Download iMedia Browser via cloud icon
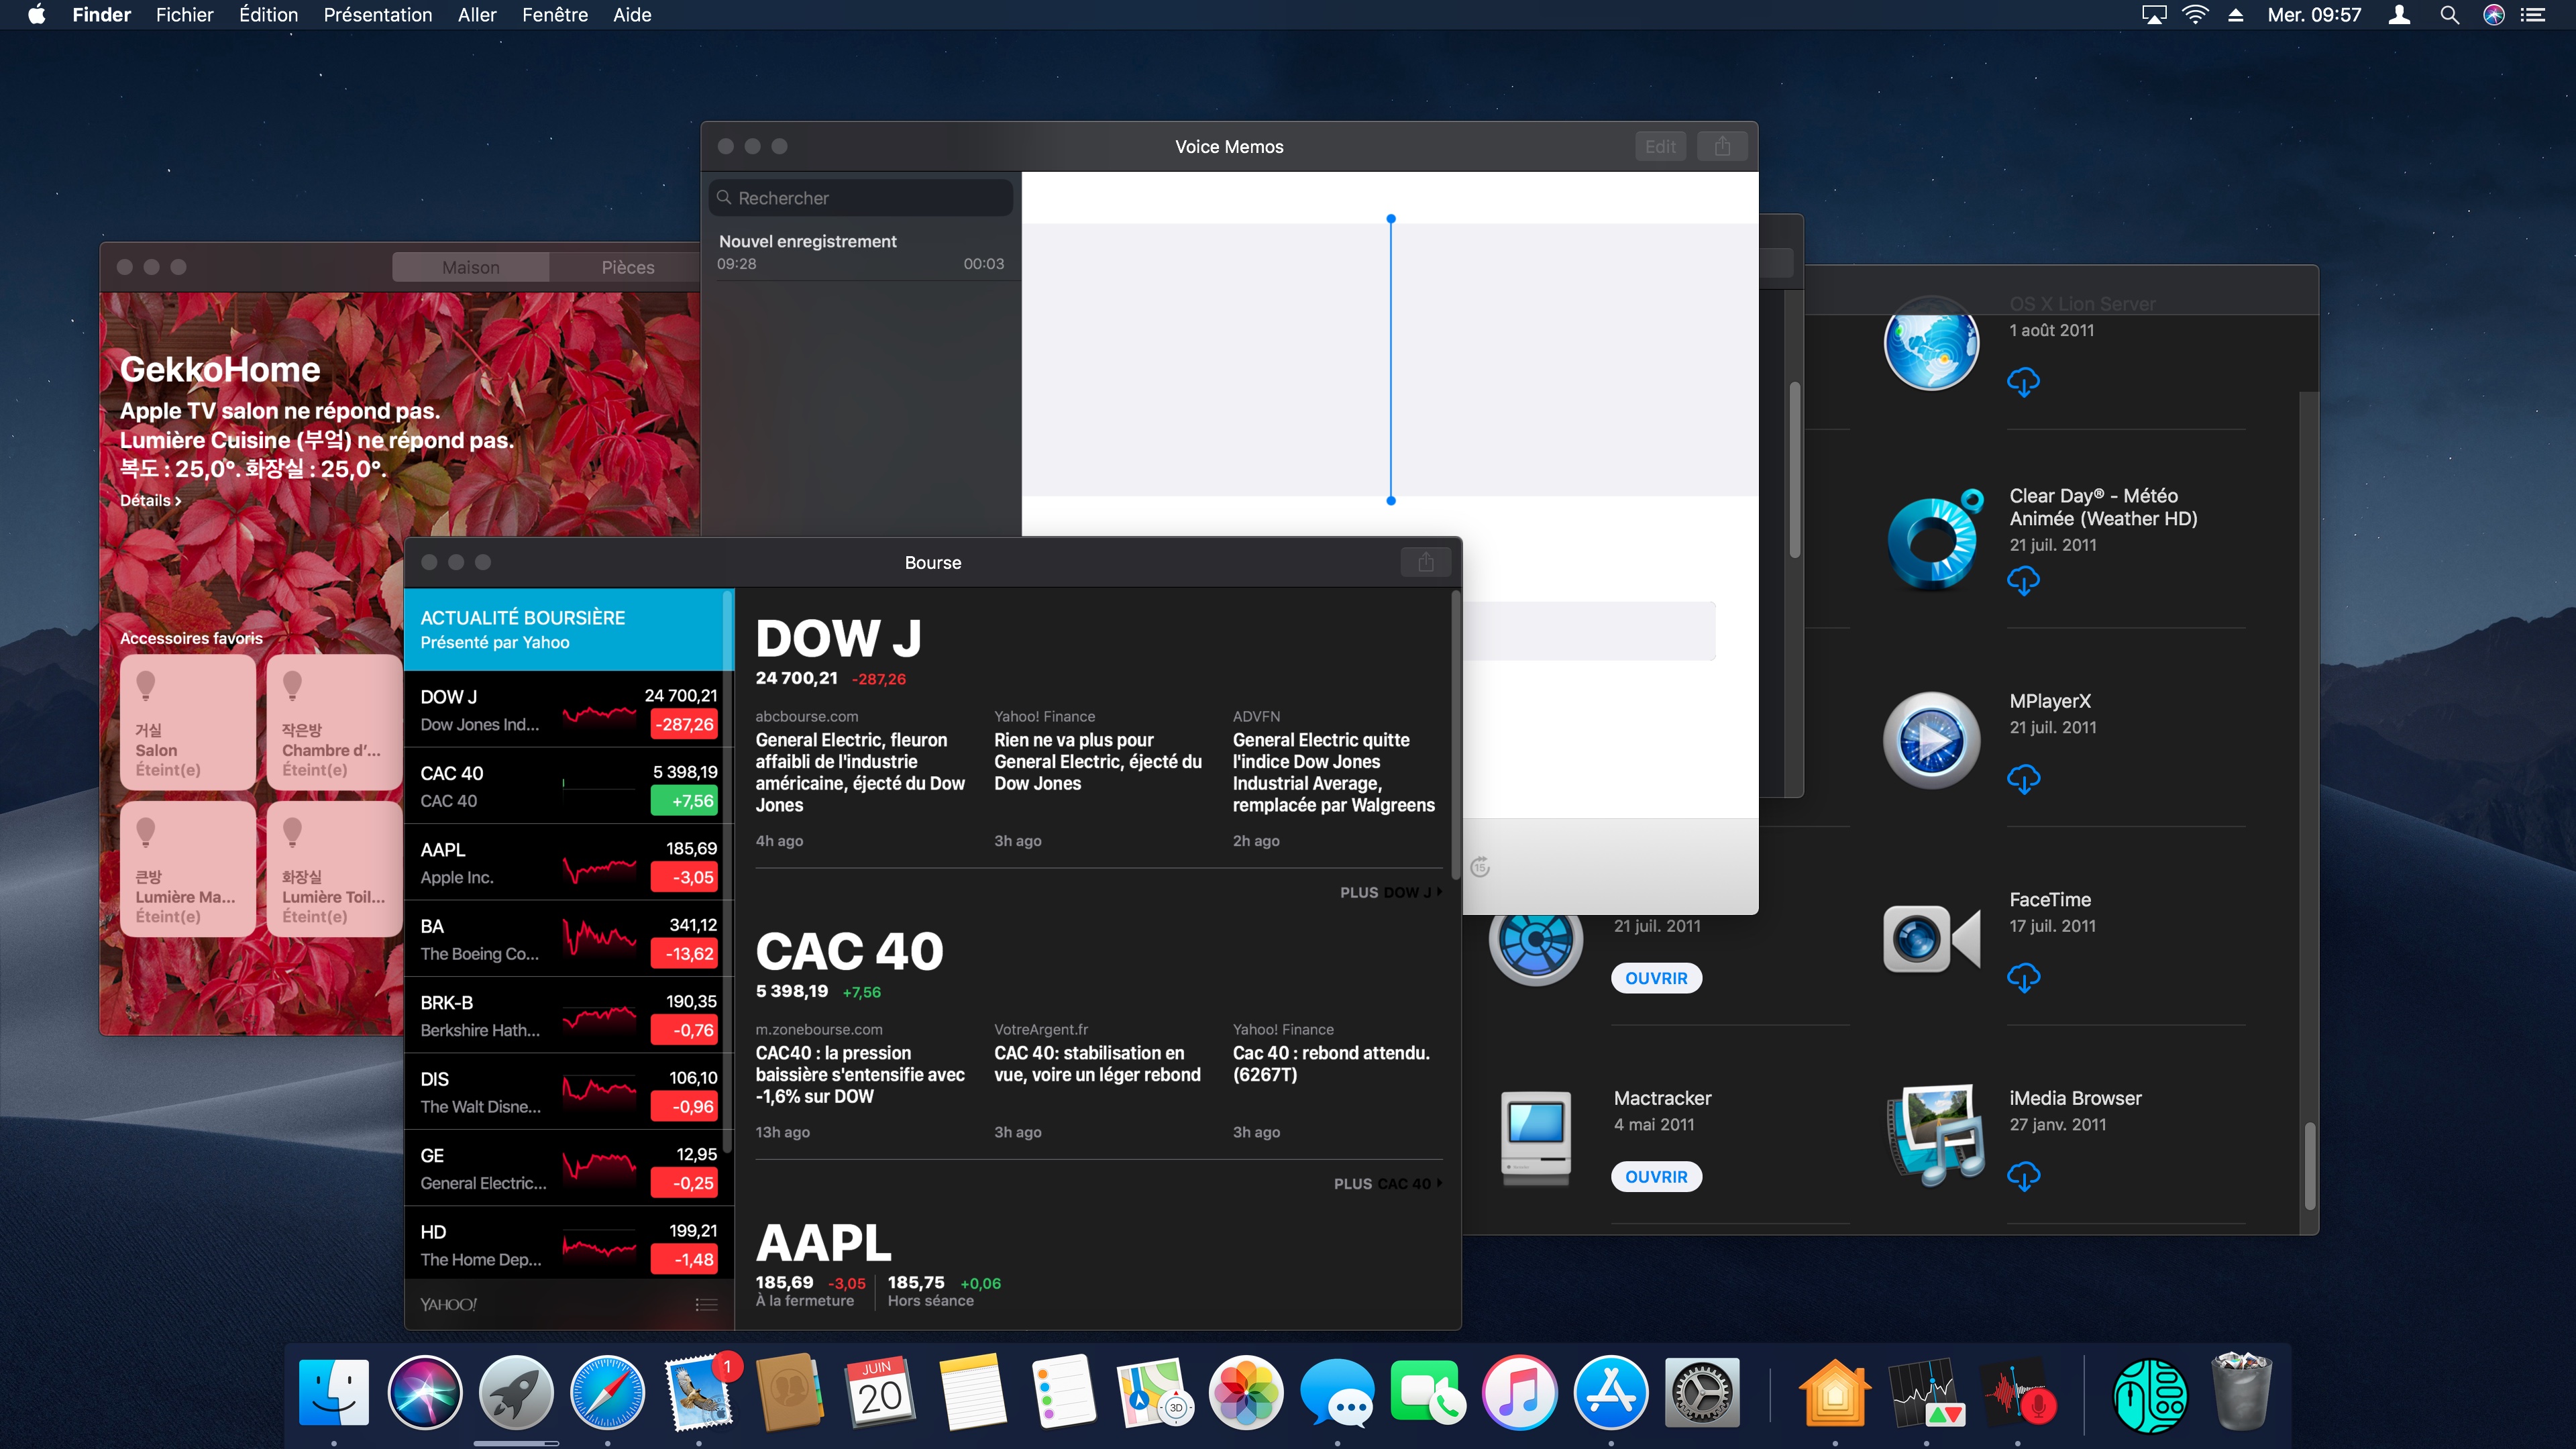2576x1449 pixels. (2023, 1176)
